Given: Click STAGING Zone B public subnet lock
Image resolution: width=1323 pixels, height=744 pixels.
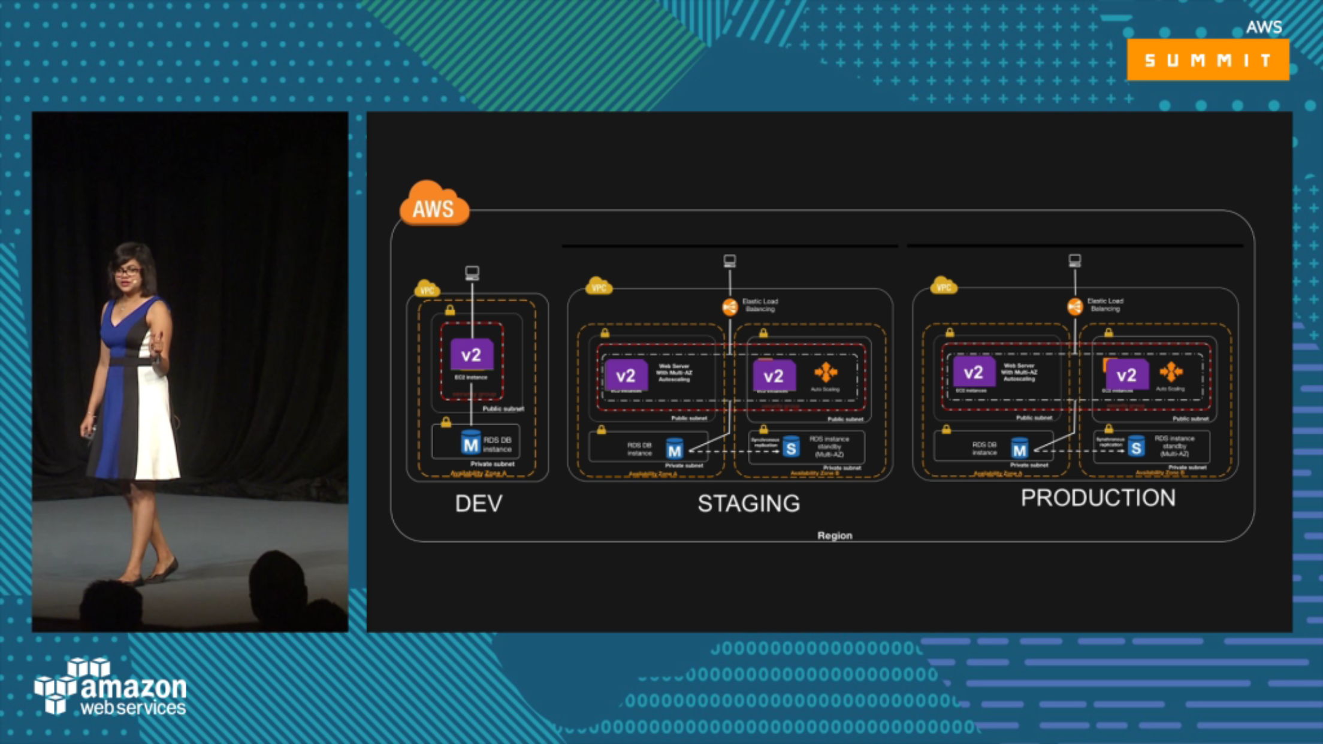Looking at the screenshot, I should click(763, 332).
